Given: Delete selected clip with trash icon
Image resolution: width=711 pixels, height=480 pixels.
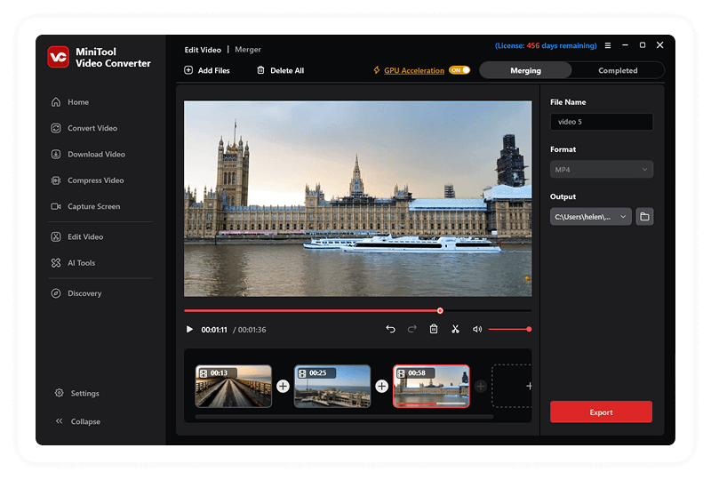Looking at the screenshot, I should pyautogui.click(x=434, y=329).
